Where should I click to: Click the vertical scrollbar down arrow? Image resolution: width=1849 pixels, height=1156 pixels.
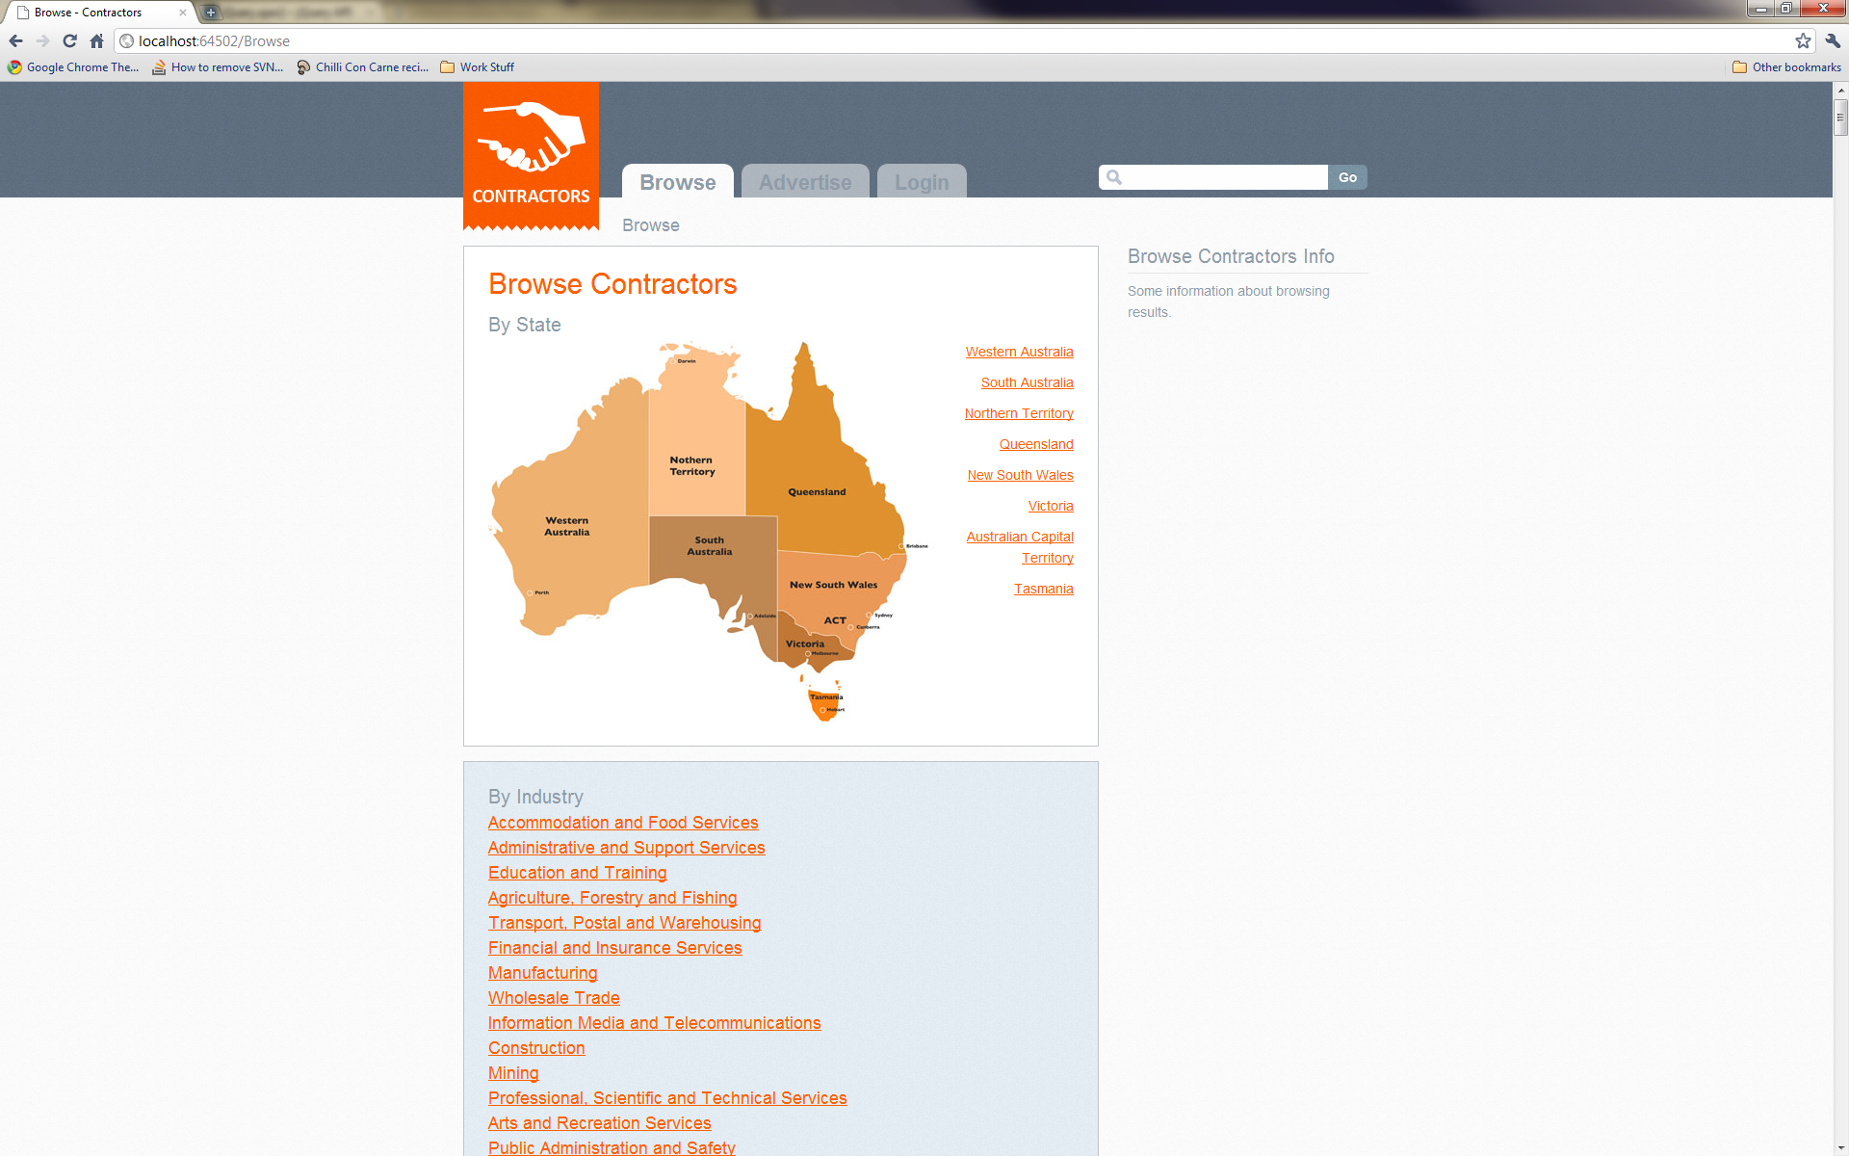tap(1840, 1148)
